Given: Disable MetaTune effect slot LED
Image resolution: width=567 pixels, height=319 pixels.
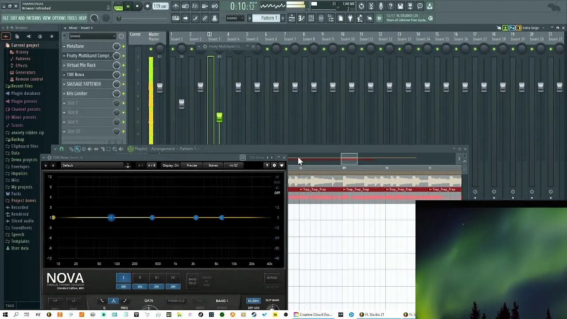Looking at the screenshot, I should [x=124, y=47].
